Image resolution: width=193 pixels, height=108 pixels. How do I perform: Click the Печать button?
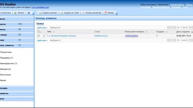(x=19, y=13)
